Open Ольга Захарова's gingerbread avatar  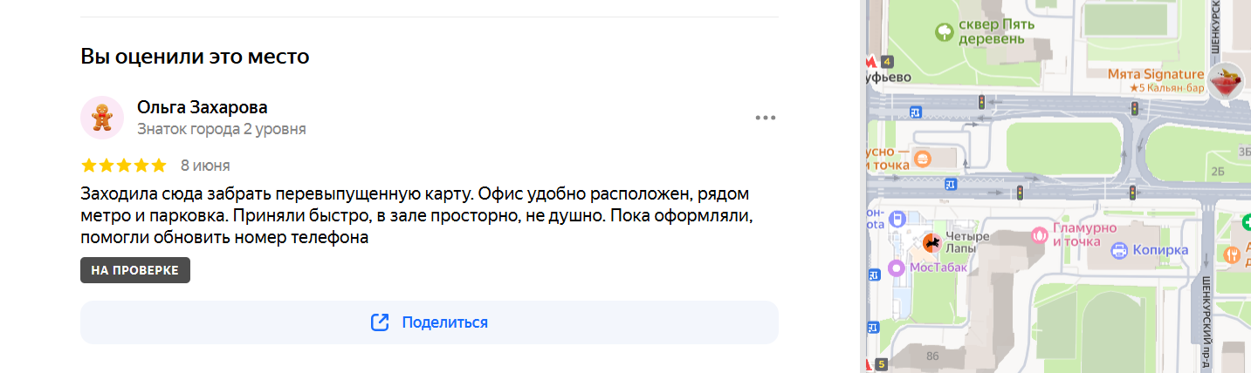(102, 118)
